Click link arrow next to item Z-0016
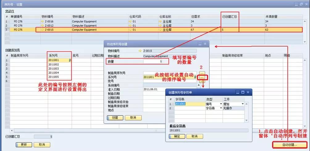Viewport: 310px width, 151px height. pos(43,22)
